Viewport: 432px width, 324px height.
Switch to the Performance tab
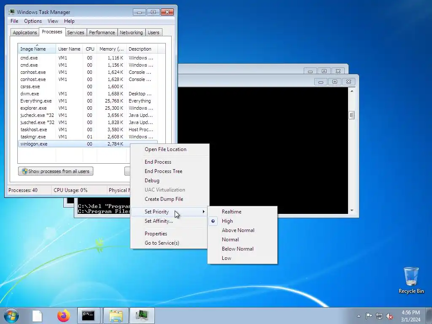point(102,32)
